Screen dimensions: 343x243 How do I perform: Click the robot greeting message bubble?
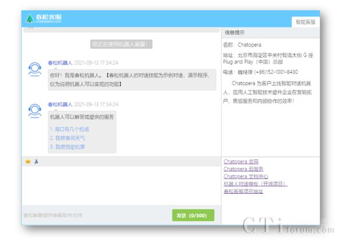pyautogui.click(x=131, y=79)
